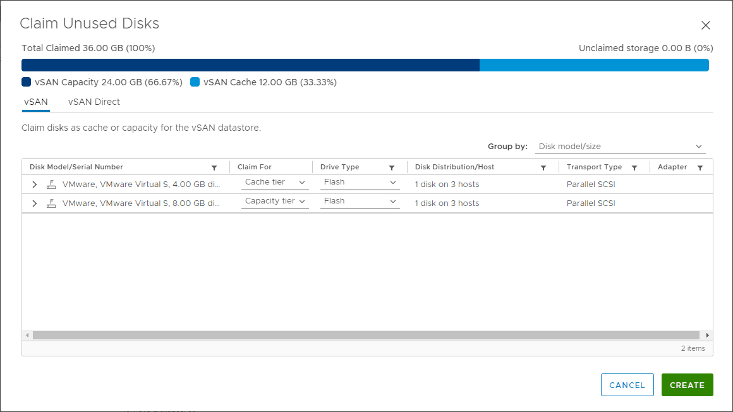
Task: Expand the 4.00 GB disk row
Action: [33, 184]
